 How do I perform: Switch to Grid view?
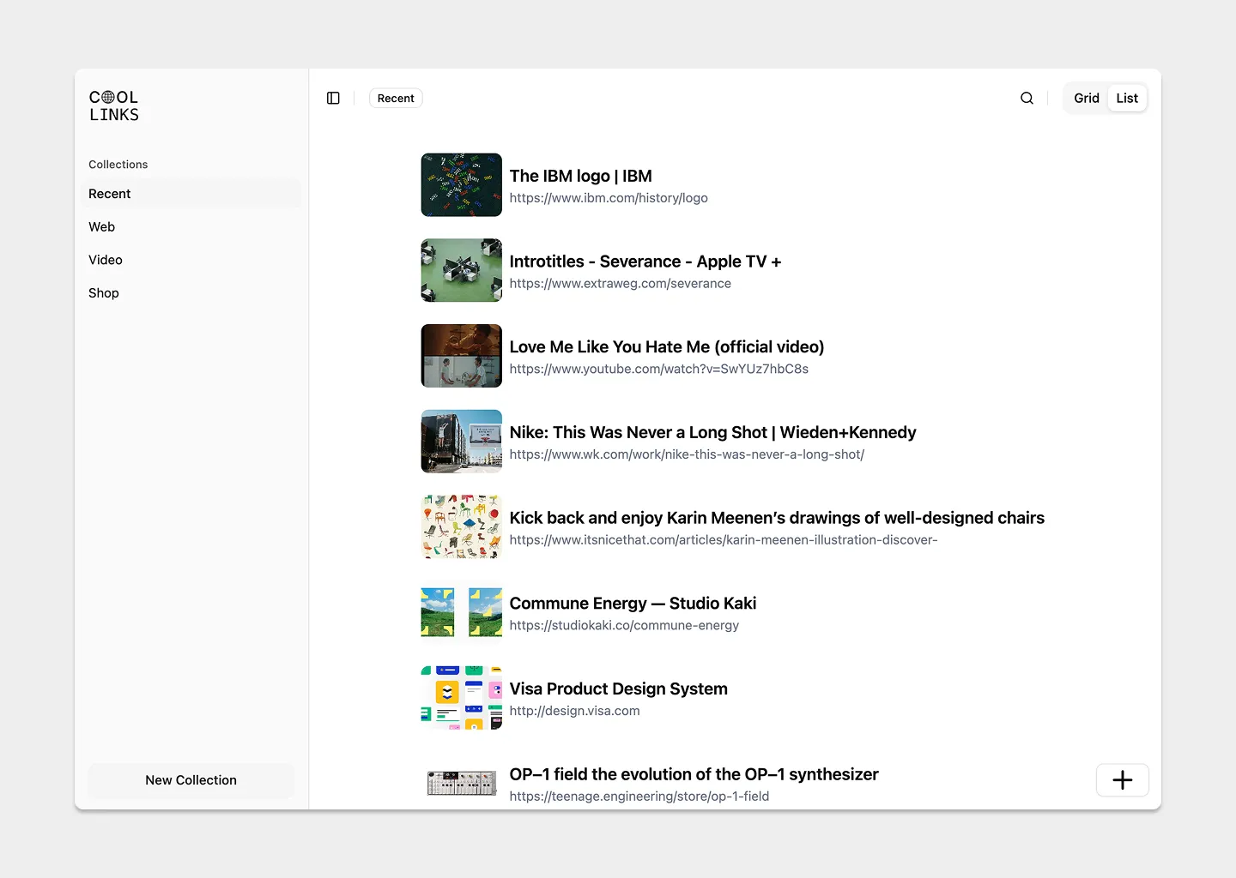coord(1087,99)
